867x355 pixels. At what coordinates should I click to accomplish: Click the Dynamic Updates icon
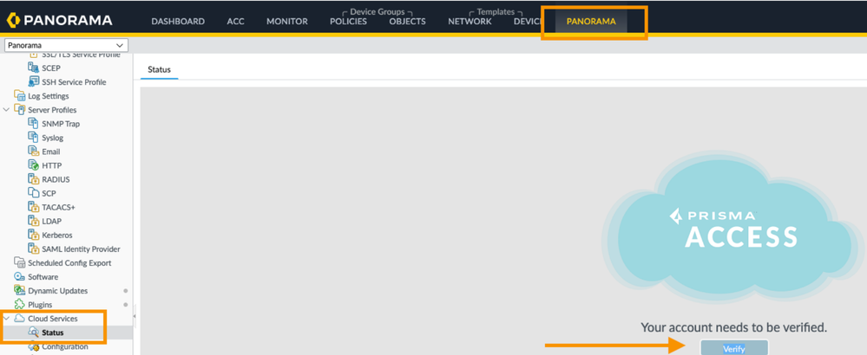pos(19,290)
